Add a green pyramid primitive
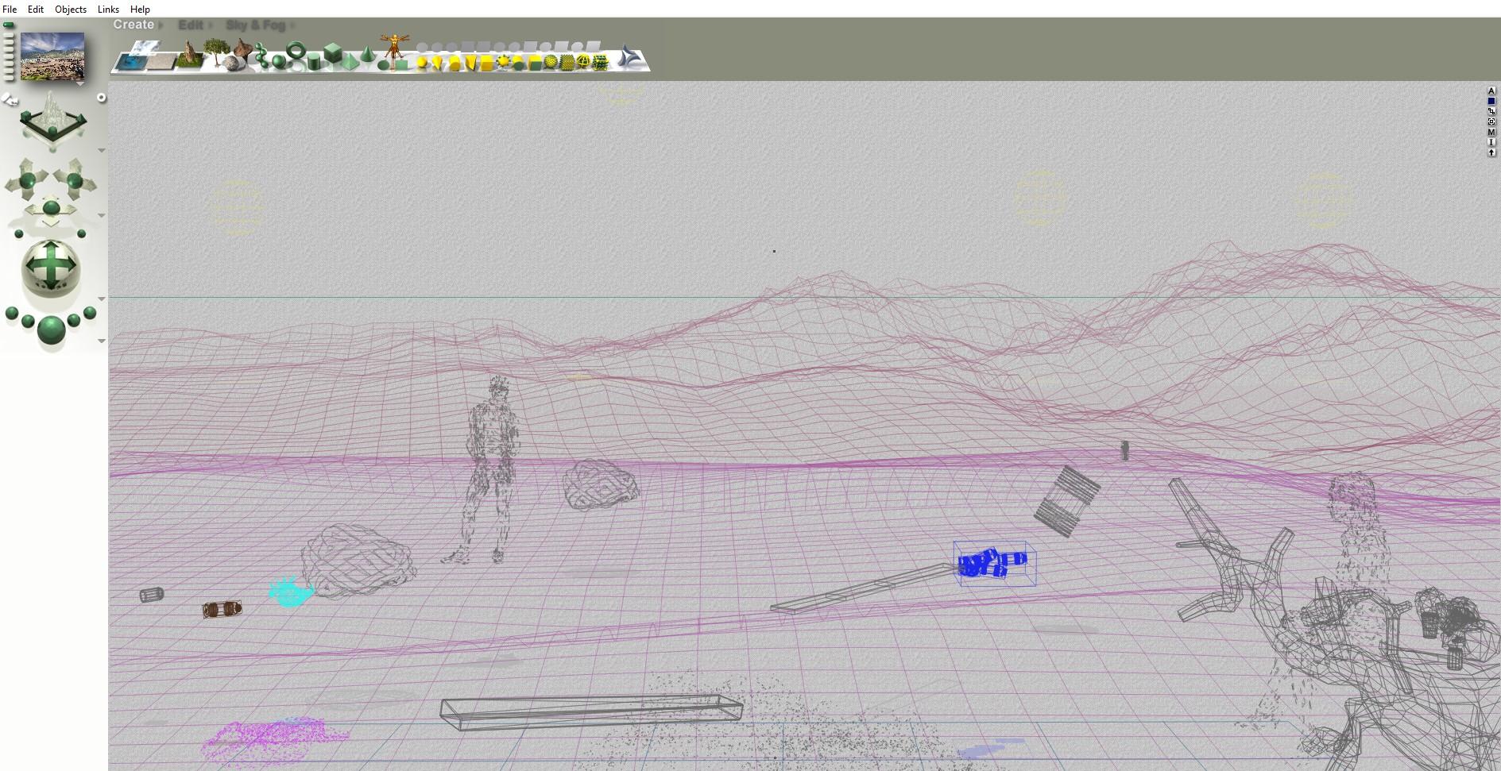Image resolution: width=1501 pixels, height=771 pixels. [350, 61]
